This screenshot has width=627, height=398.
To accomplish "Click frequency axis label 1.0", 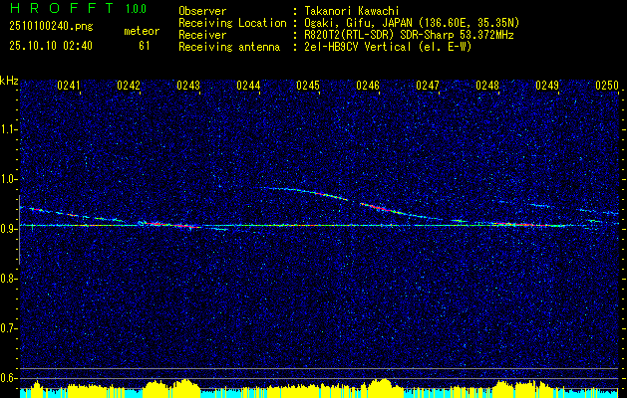I will pos(9,179).
